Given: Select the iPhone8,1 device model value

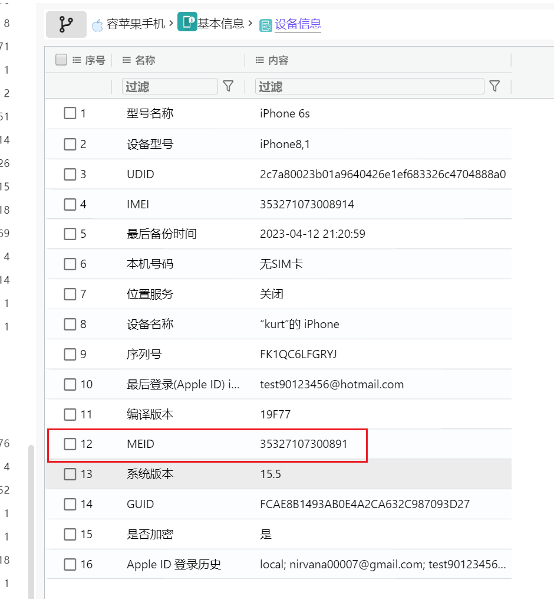Looking at the screenshot, I should pyautogui.click(x=285, y=144).
